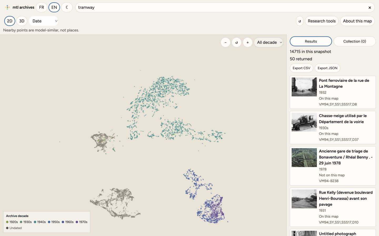Zoom out the map with minus button
The image size is (379, 236).
(226, 42)
